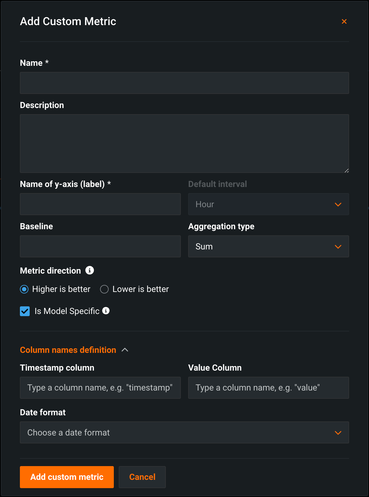Image resolution: width=369 pixels, height=497 pixels.
Task: Click the Is Model Specific info icon
Action: pyautogui.click(x=106, y=311)
